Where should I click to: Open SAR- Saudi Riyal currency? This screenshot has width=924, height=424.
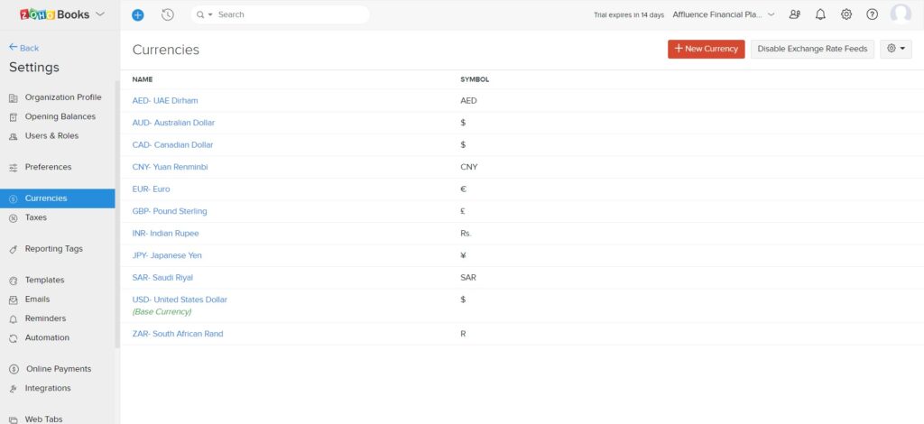162,277
